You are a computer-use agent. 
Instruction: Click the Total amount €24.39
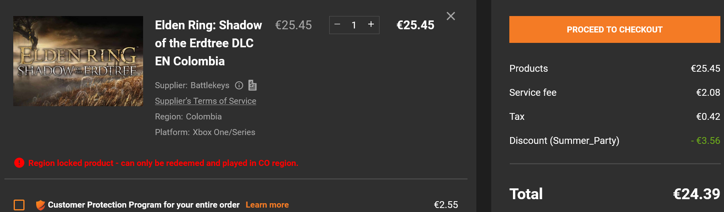point(696,194)
